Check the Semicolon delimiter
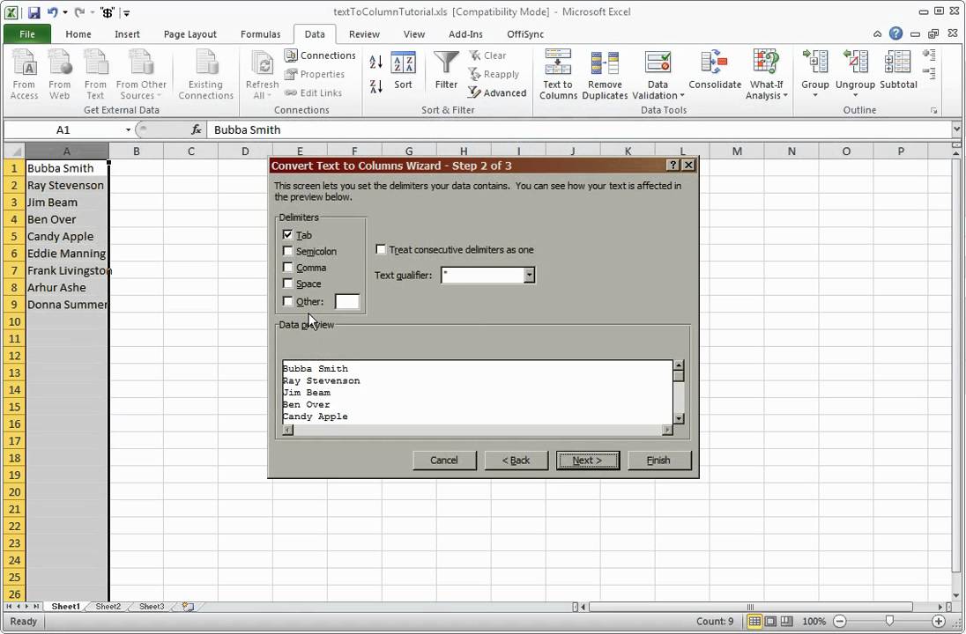Screen dimensions: 966x634 click(x=287, y=251)
